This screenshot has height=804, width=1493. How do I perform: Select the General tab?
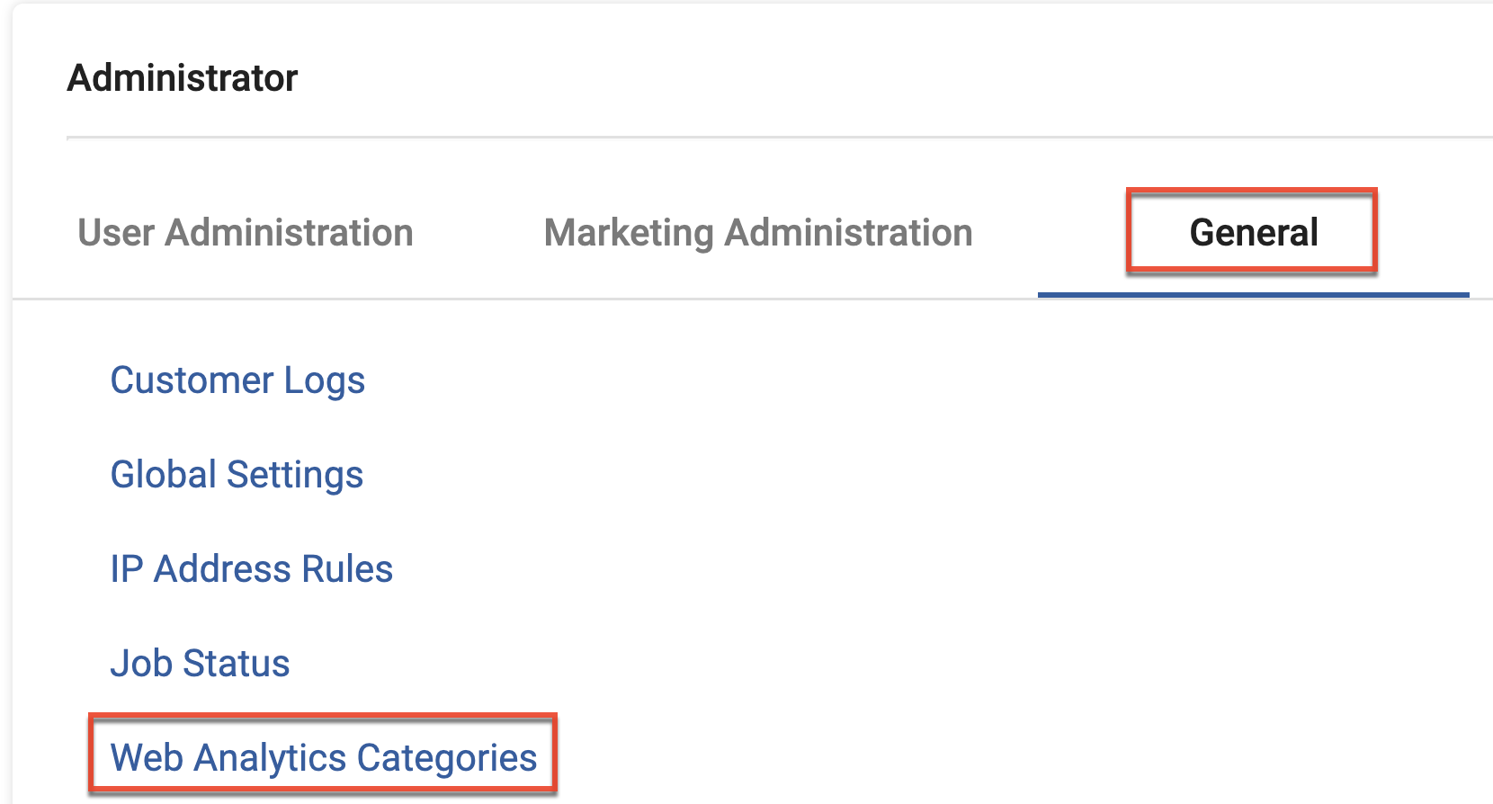(1253, 233)
